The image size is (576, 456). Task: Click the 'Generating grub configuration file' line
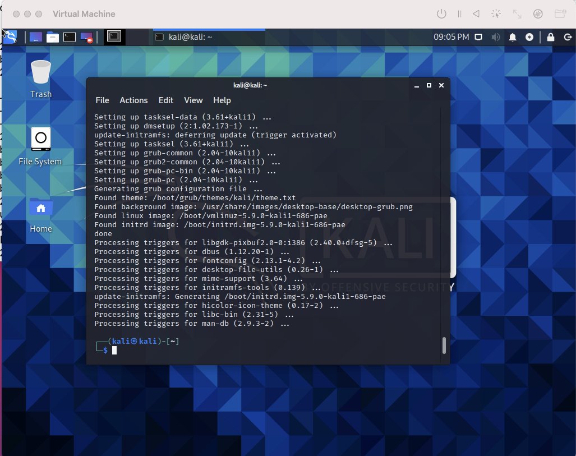click(178, 189)
